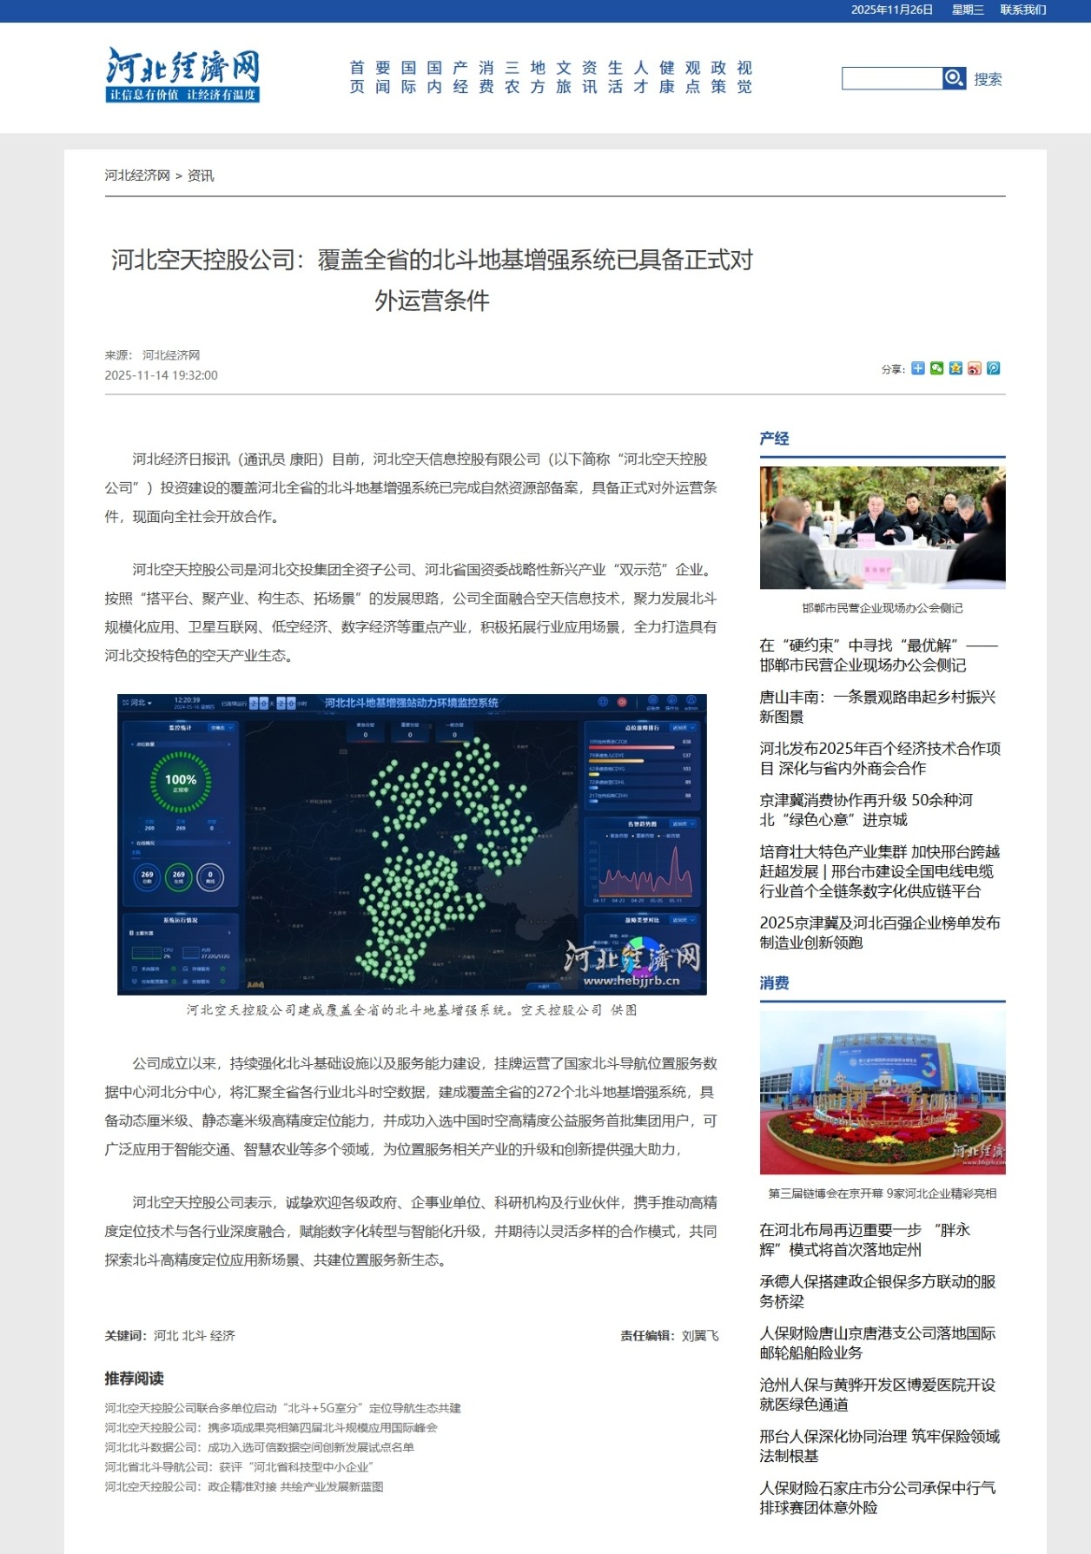The image size is (1091, 1554).
Task: Open 人保财险唐山京唐港支公司 article link
Action: coord(877,1343)
